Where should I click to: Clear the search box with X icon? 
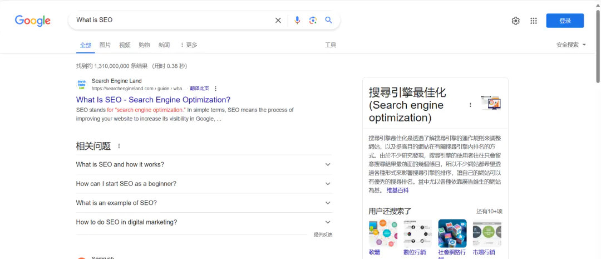[x=278, y=21]
